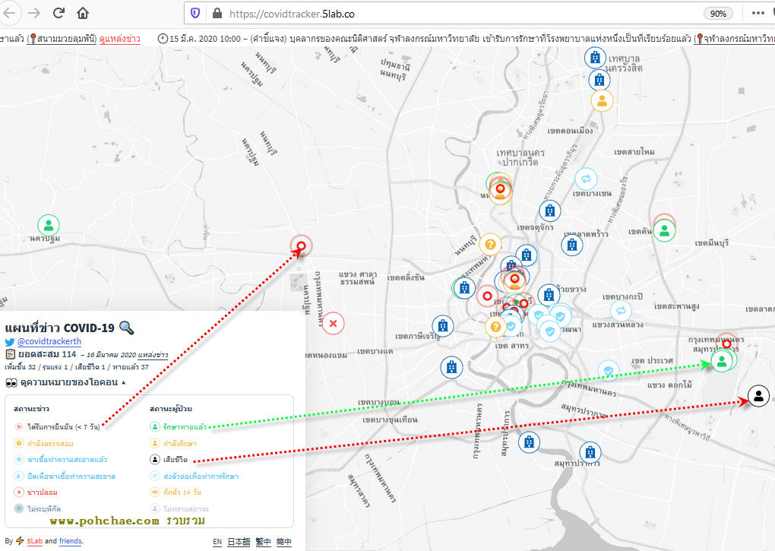Select green recovered marker near เขต ประเวศ

pyautogui.click(x=722, y=361)
